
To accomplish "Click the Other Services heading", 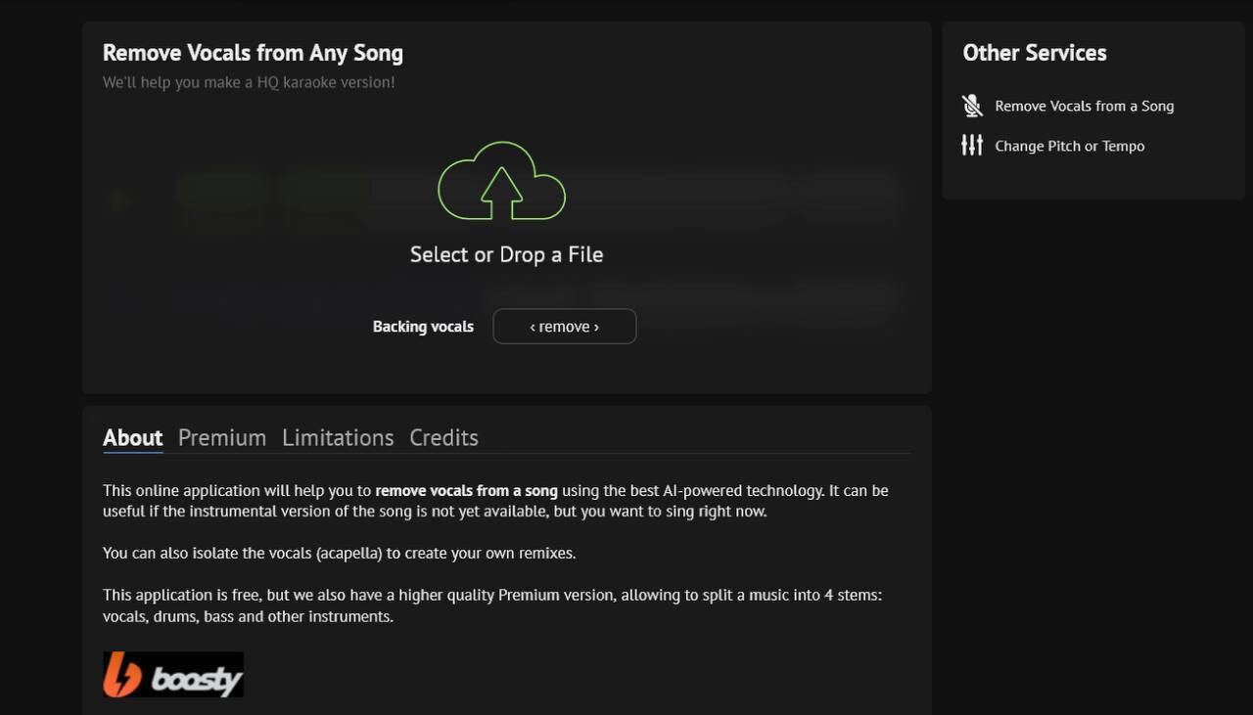I will click(x=1034, y=53).
